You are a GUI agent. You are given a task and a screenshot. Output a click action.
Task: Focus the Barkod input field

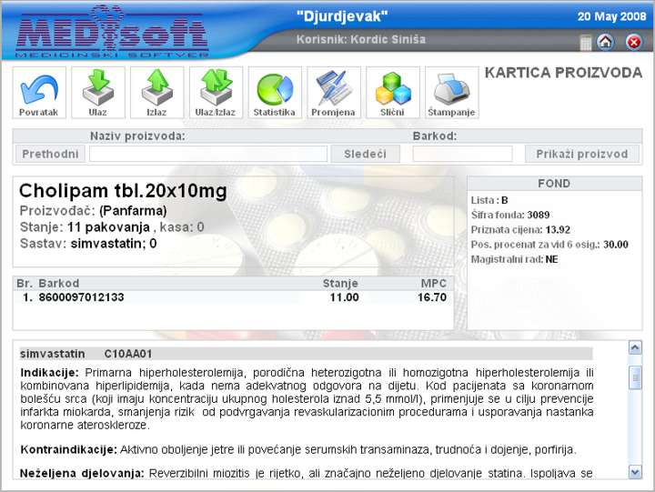462,154
